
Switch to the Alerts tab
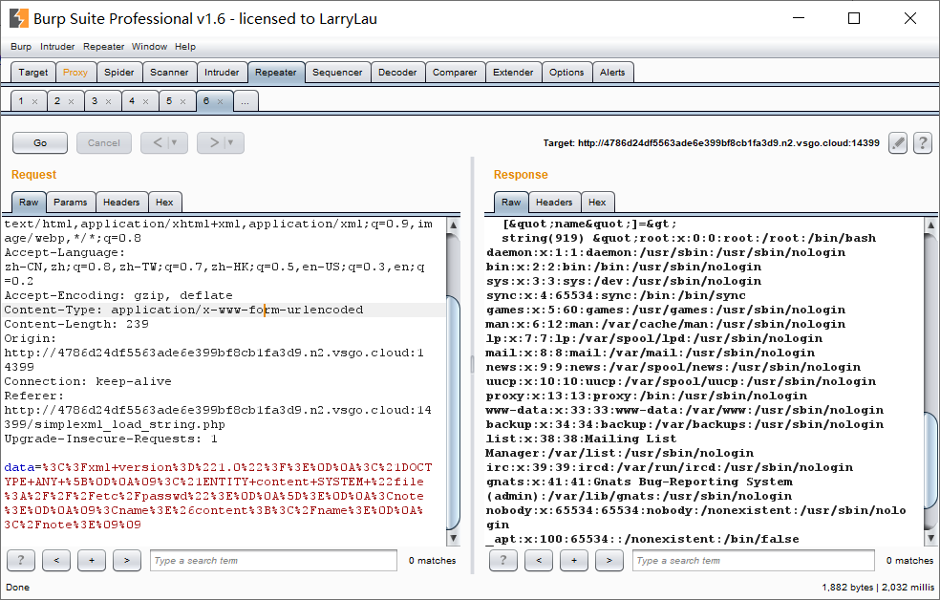[612, 72]
